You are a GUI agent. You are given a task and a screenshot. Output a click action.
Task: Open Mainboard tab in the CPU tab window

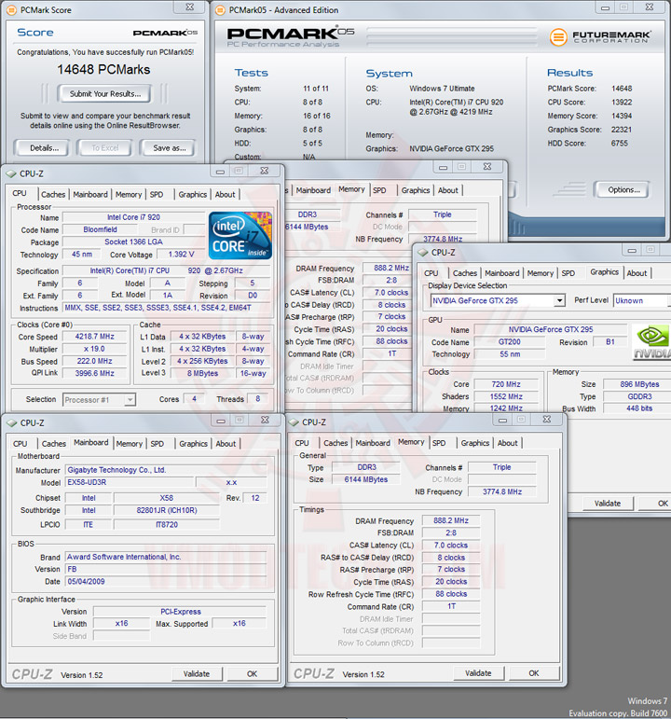tap(90, 194)
